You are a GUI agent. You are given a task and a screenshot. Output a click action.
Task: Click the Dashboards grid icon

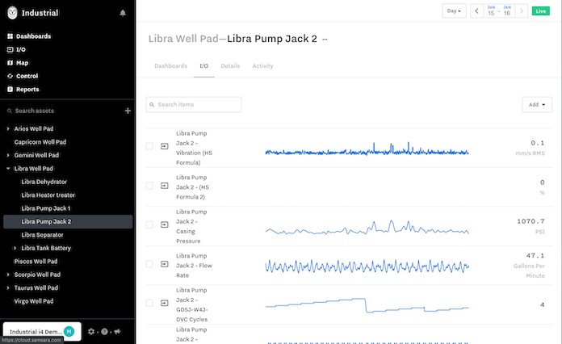pyautogui.click(x=10, y=36)
